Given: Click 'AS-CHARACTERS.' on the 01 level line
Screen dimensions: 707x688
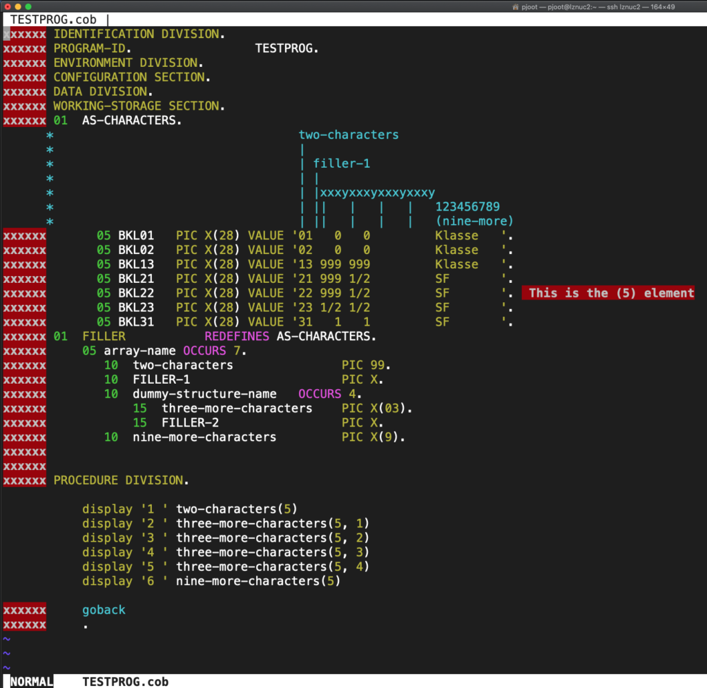Looking at the screenshot, I should [x=132, y=121].
